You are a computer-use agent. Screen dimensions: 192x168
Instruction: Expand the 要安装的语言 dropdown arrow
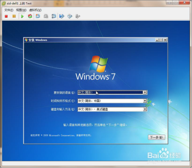[x=145, y=92]
